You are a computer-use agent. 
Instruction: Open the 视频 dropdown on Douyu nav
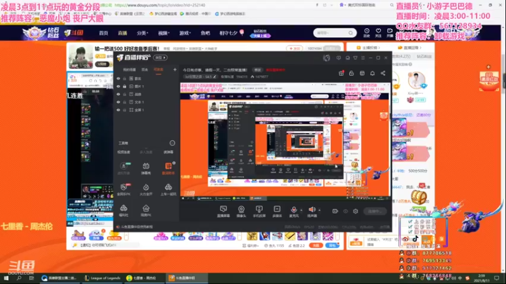tap(164, 33)
